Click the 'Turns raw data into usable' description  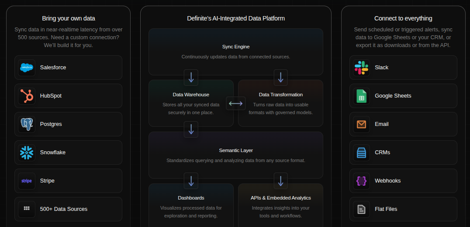[281, 109]
